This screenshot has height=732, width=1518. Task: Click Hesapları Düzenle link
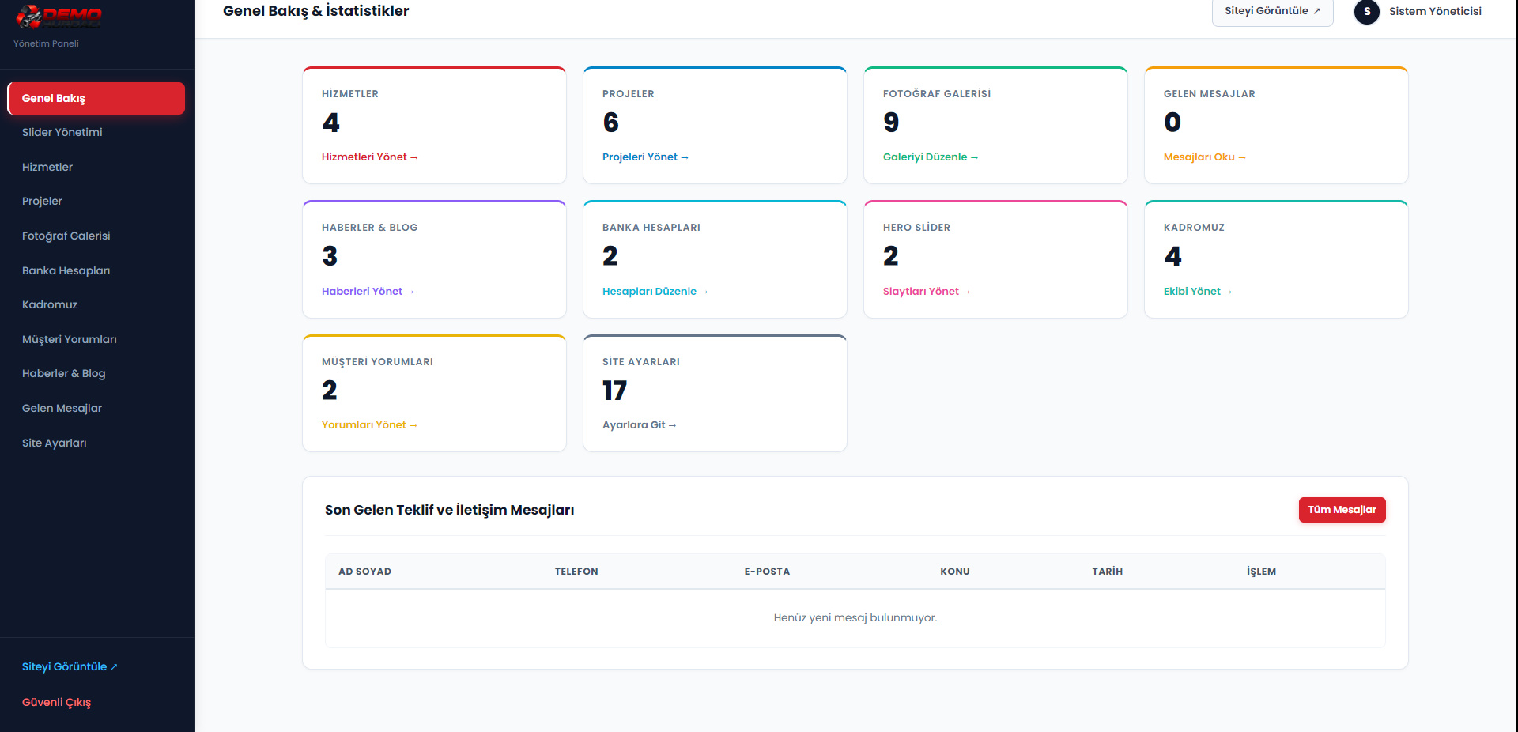pyautogui.click(x=655, y=291)
